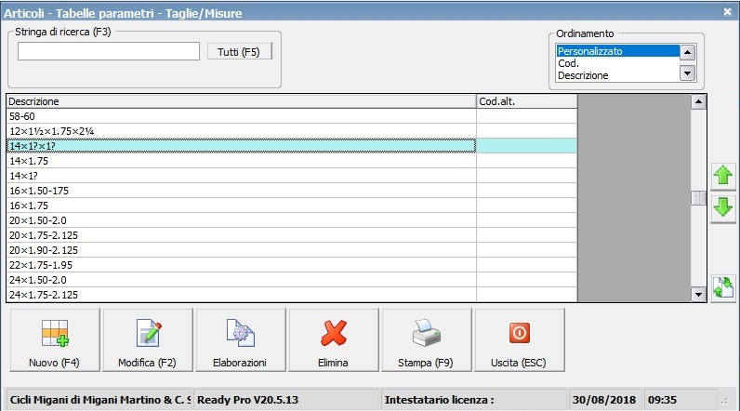Click the Ordinamento list up arrow

pos(688,52)
